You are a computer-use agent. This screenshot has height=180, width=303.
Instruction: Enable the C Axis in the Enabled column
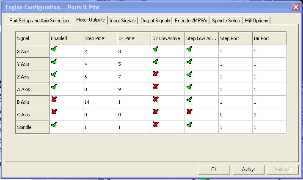[54, 112]
